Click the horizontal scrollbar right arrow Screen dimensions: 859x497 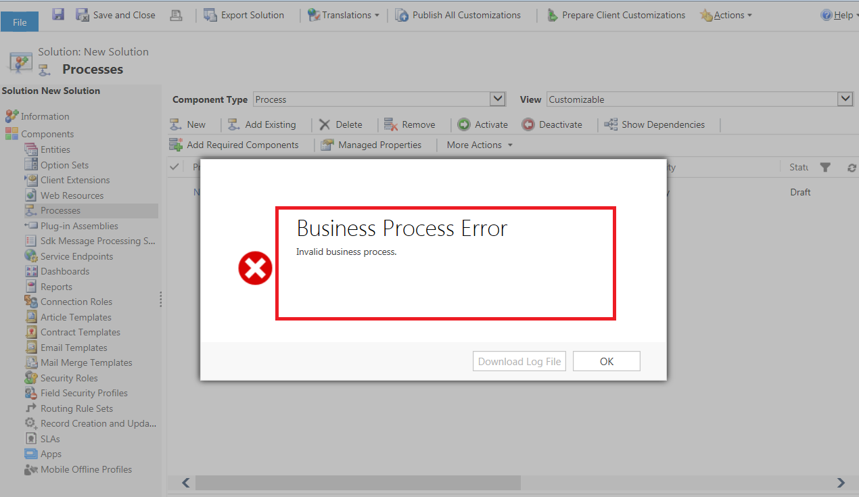coord(841,483)
